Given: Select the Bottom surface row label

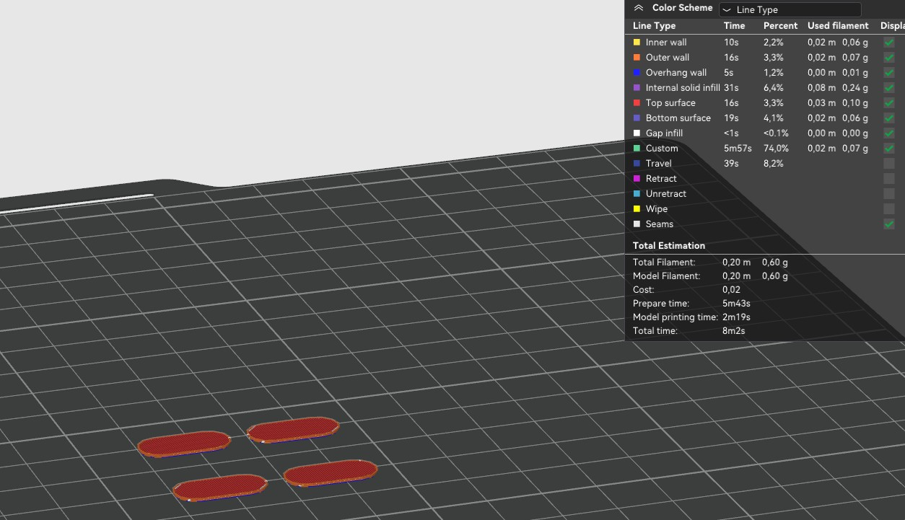Looking at the screenshot, I should [x=678, y=118].
